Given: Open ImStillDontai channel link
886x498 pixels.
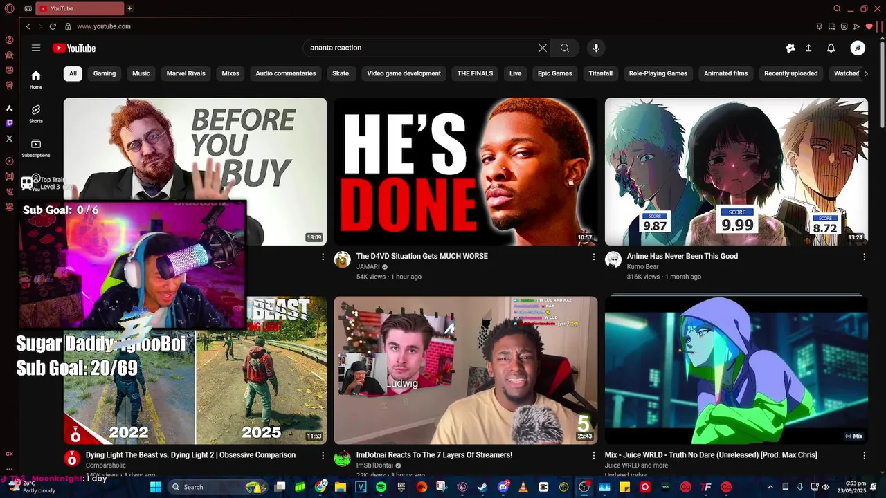Looking at the screenshot, I should click(374, 465).
